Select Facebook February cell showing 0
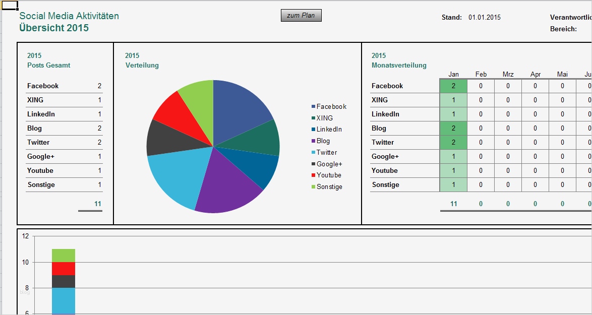 point(481,86)
